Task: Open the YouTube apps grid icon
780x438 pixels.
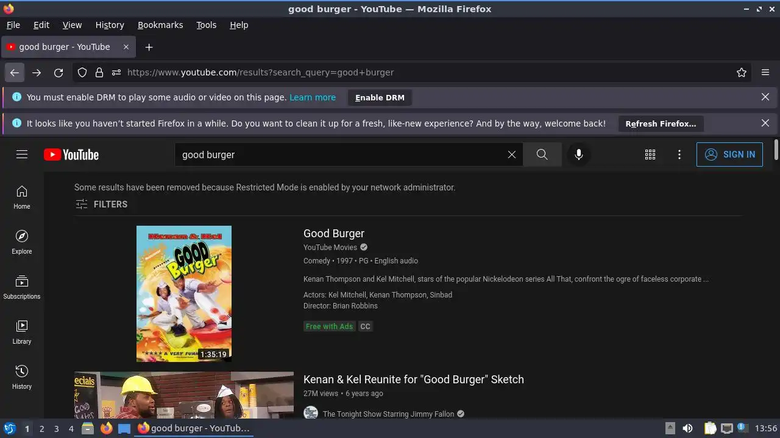Action: [650, 155]
